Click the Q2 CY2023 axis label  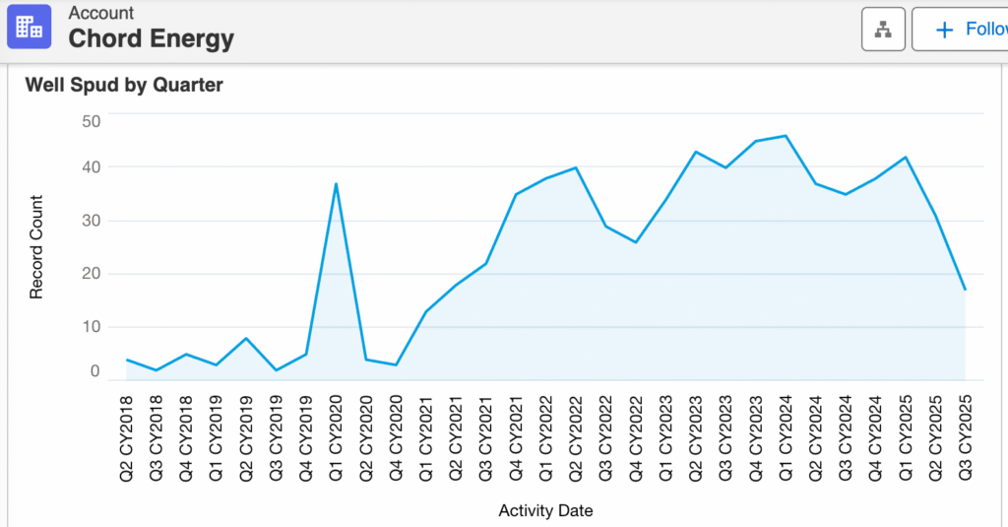[696, 439]
